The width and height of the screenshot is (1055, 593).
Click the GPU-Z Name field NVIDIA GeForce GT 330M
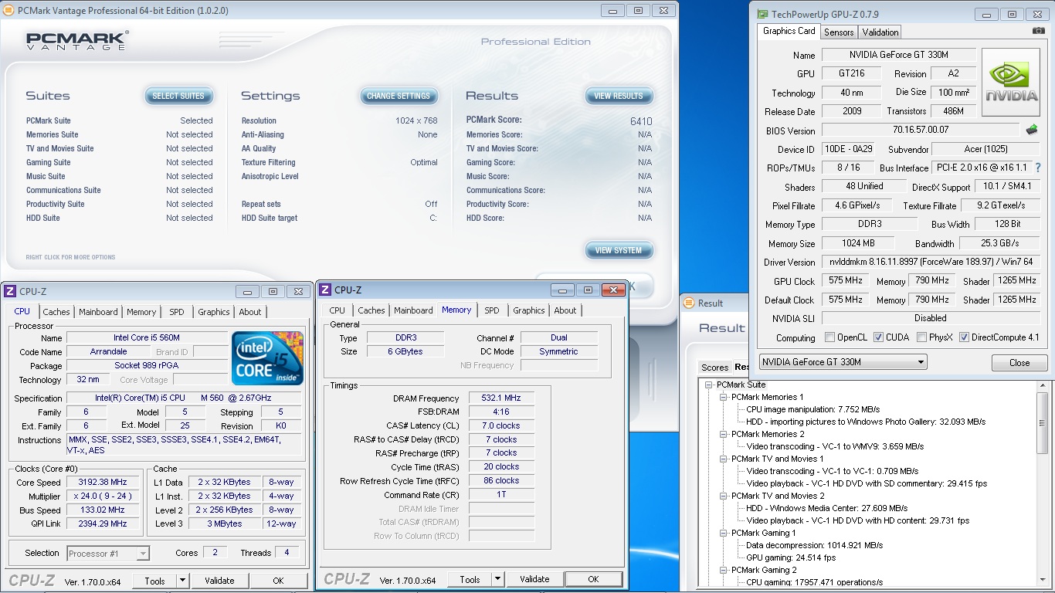point(900,55)
